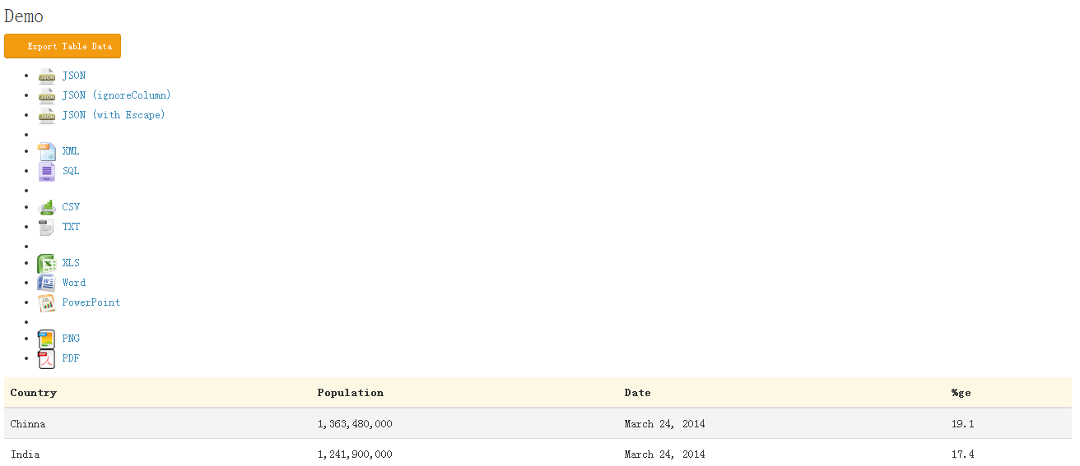Click the PowerPoint file icon
The image size is (1080, 466).
pyautogui.click(x=47, y=302)
